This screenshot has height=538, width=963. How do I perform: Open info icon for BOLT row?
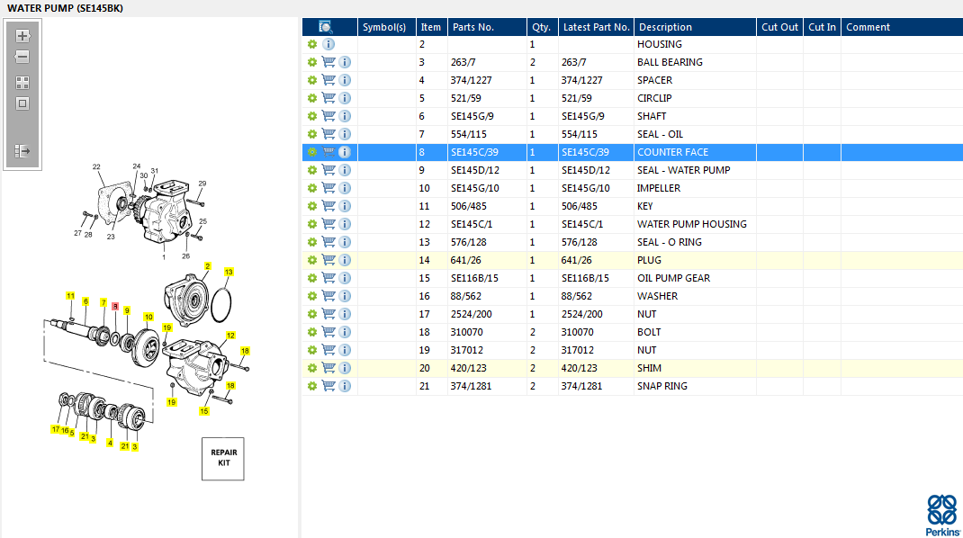click(346, 332)
